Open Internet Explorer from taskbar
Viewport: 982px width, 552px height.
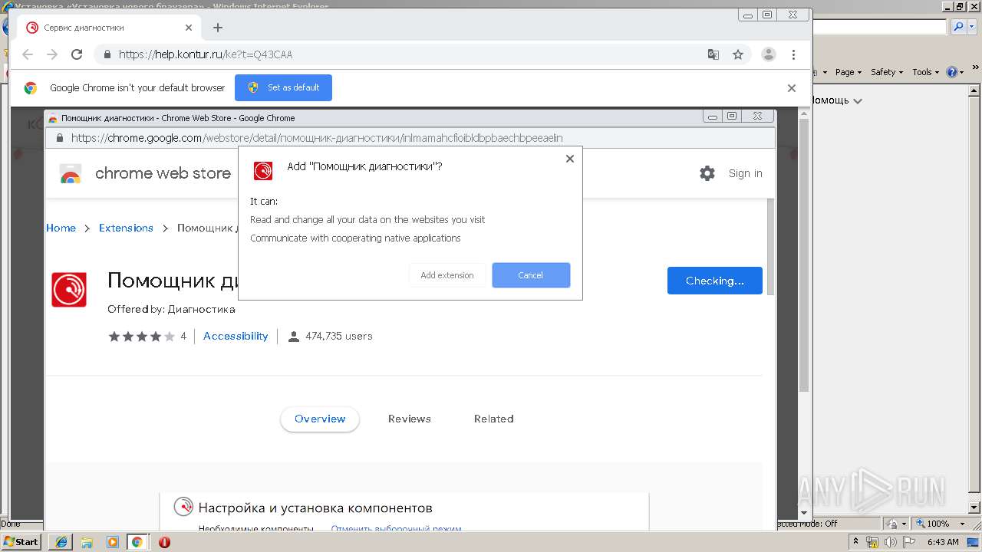61,542
